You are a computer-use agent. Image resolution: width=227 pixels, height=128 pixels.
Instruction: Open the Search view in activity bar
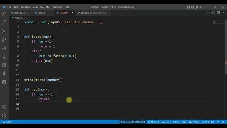tap(4, 22)
